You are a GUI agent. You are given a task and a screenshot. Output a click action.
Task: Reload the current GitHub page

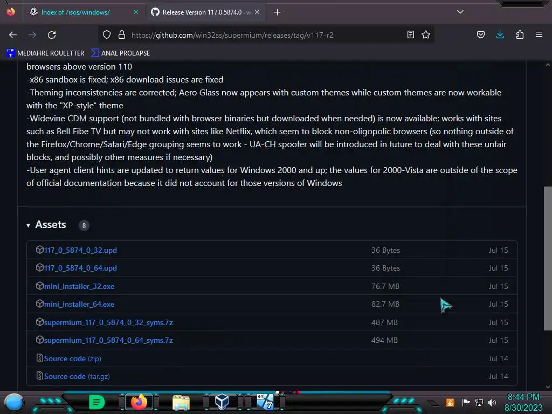tap(52, 35)
